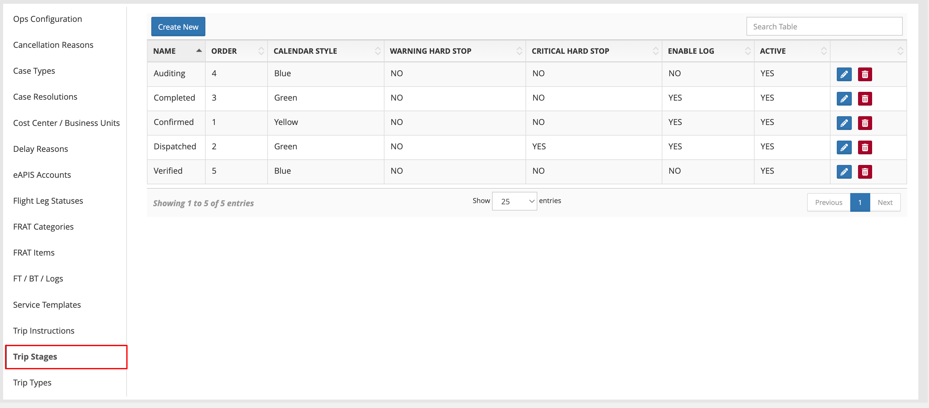Image resolution: width=929 pixels, height=408 pixels.
Task: Open Trip Types in sidebar
Action: 33,382
